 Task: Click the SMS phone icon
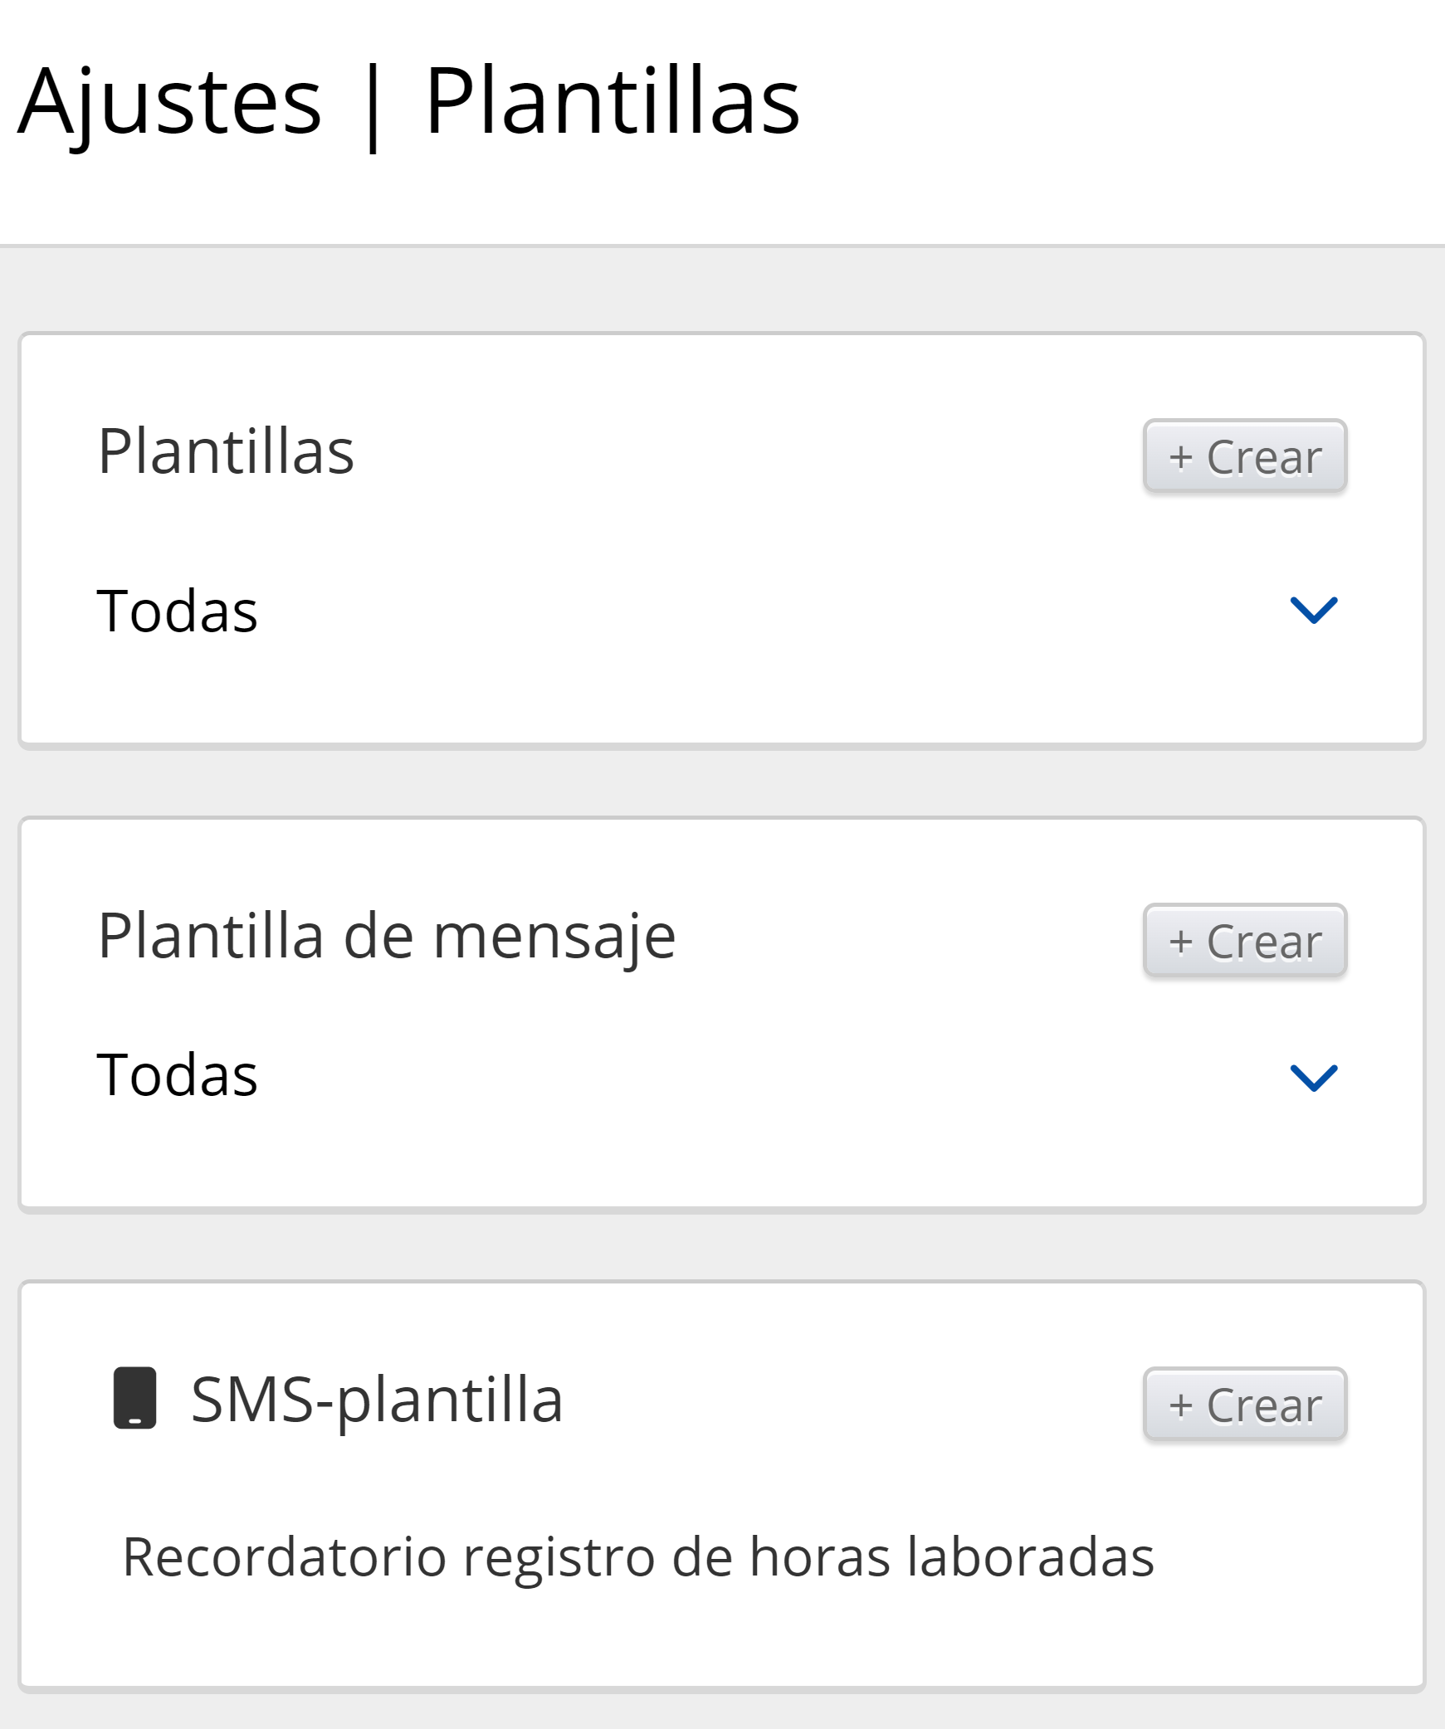pyautogui.click(x=134, y=1398)
